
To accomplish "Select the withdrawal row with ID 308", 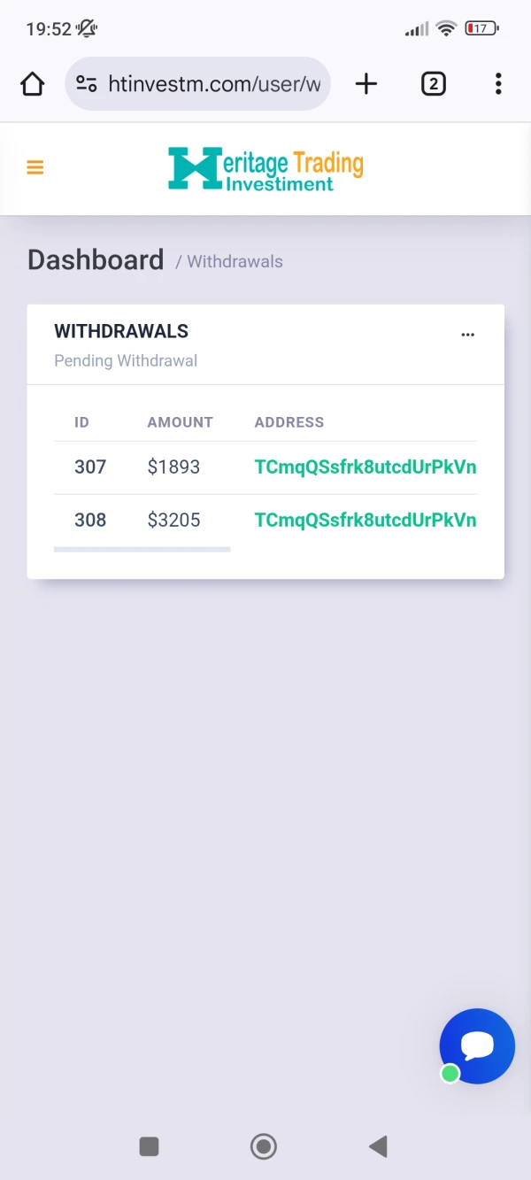I will tap(90, 521).
